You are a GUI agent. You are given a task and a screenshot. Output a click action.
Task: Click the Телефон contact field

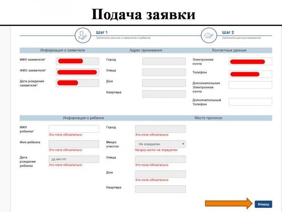coord(250,74)
